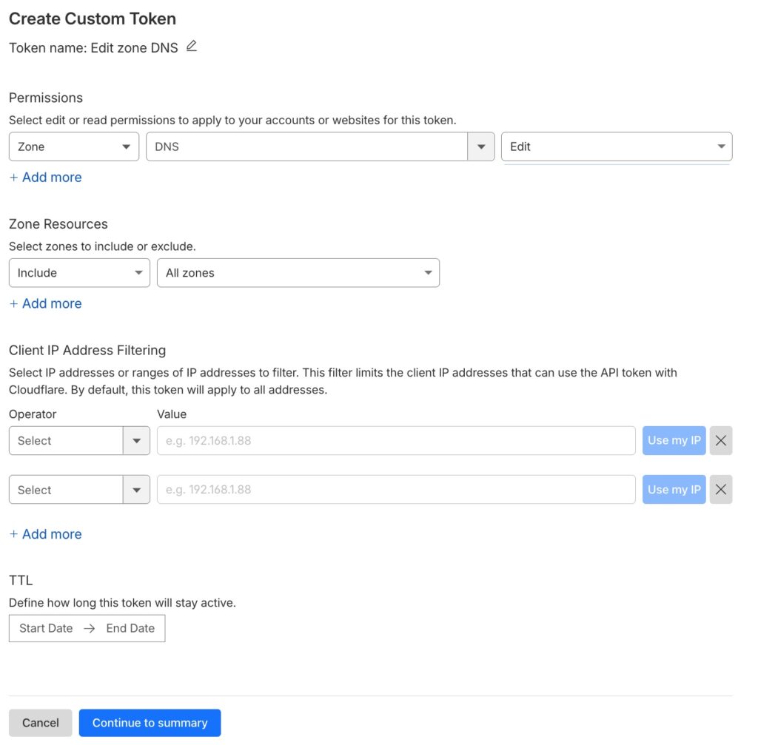Image resolution: width=758 pixels, height=745 pixels.
Task: Click Continue to summary
Action: (x=150, y=723)
